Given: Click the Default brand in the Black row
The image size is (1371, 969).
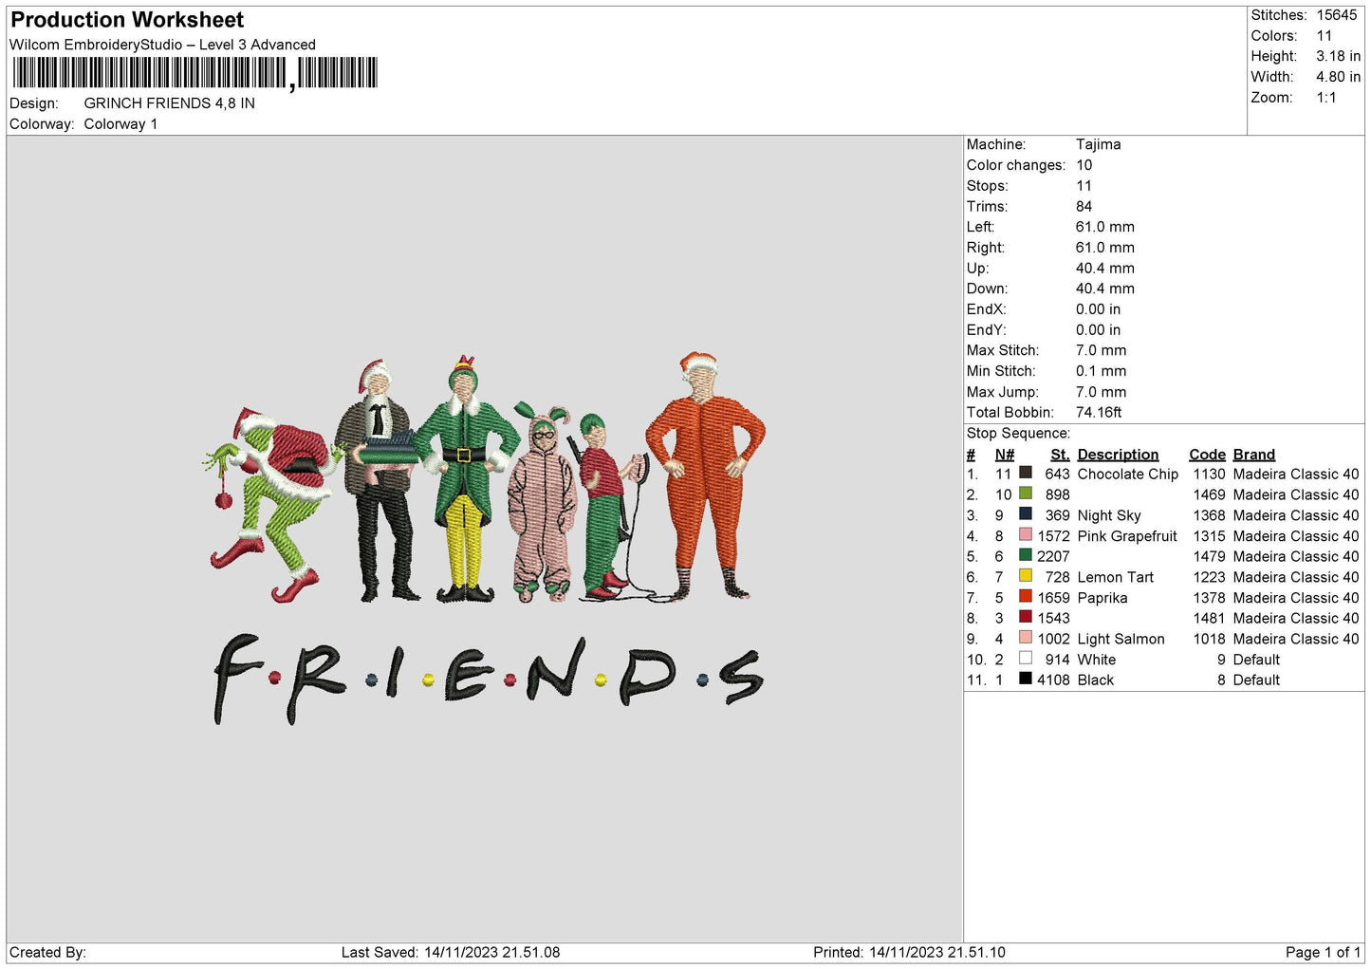Looking at the screenshot, I should click(x=1256, y=680).
